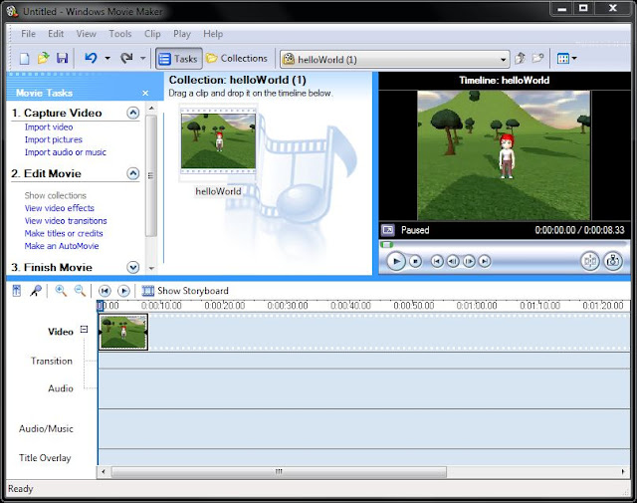Go back to the previous clip in monitor
This screenshot has width=637, height=503.
437,261
